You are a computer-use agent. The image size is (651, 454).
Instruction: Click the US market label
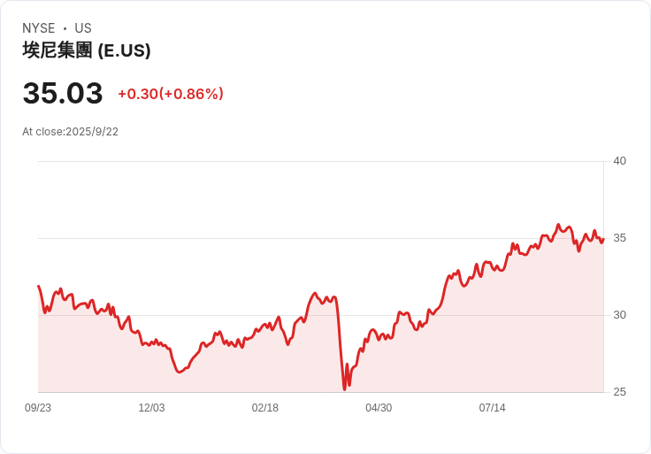click(x=83, y=28)
